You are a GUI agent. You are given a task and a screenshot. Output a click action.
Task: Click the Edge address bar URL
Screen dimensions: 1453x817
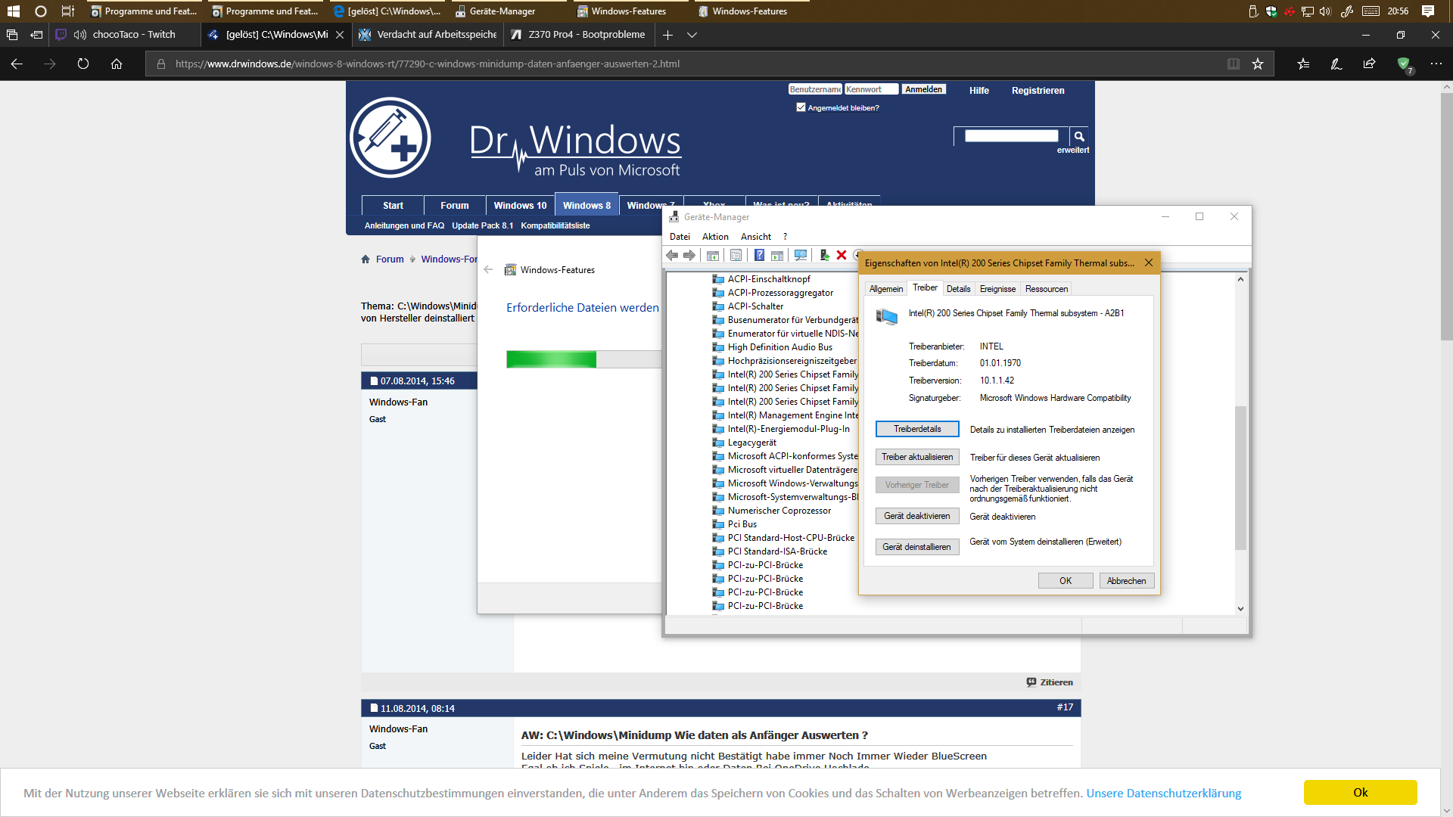(x=427, y=64)
